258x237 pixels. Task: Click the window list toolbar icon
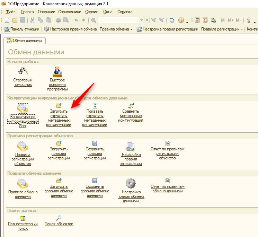[171, 20]
